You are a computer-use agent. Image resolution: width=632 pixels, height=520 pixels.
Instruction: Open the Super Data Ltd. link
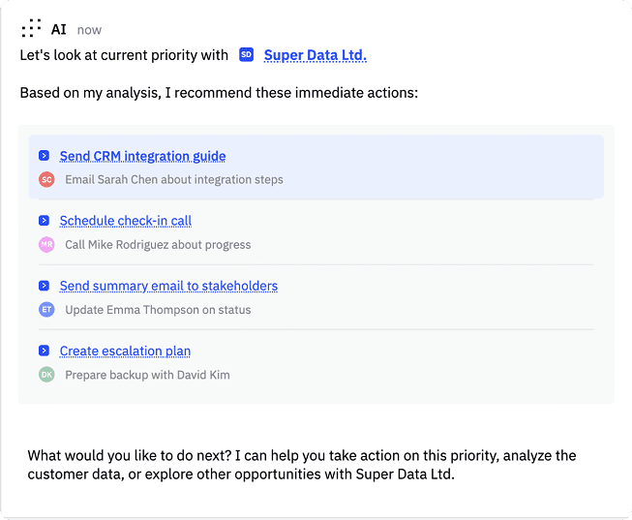[315, 55]
